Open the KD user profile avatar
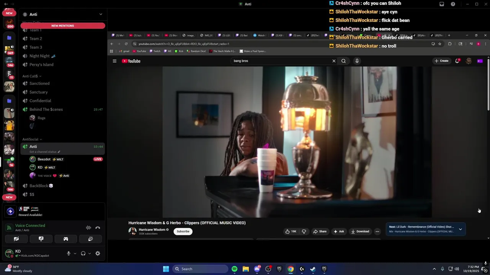The width and height of the screenshot is (490, 275). coord(9,253)
